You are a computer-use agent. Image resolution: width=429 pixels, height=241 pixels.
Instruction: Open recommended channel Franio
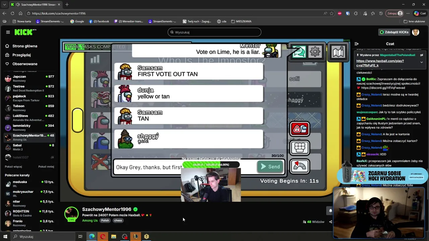point(29,223)
